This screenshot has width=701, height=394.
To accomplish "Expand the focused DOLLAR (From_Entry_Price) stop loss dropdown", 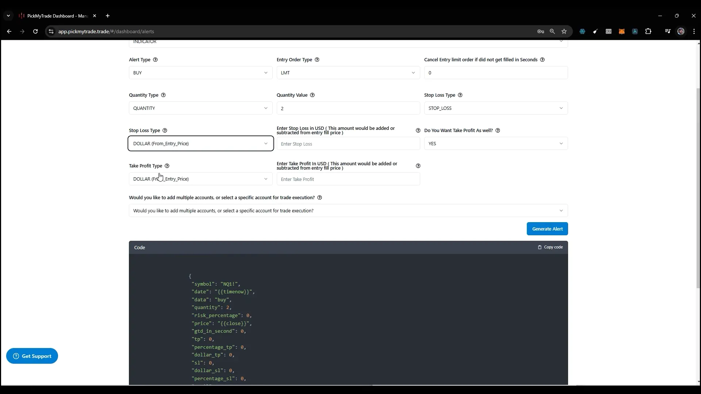I will pyautogui.click(x=200, y=143).
